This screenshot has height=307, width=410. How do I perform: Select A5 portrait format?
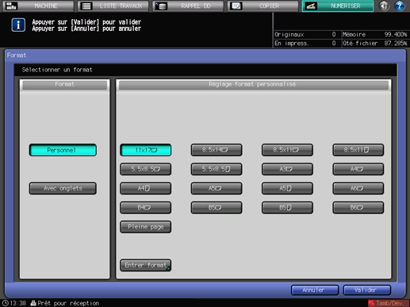pyautogui.click(x=287, y=188)
